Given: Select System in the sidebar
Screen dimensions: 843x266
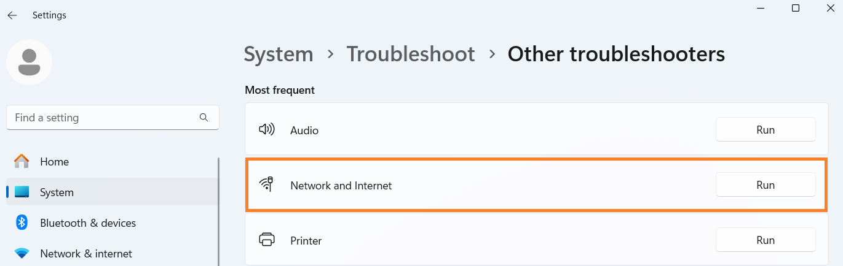Looking at the screenshot, I should (57, 192).
